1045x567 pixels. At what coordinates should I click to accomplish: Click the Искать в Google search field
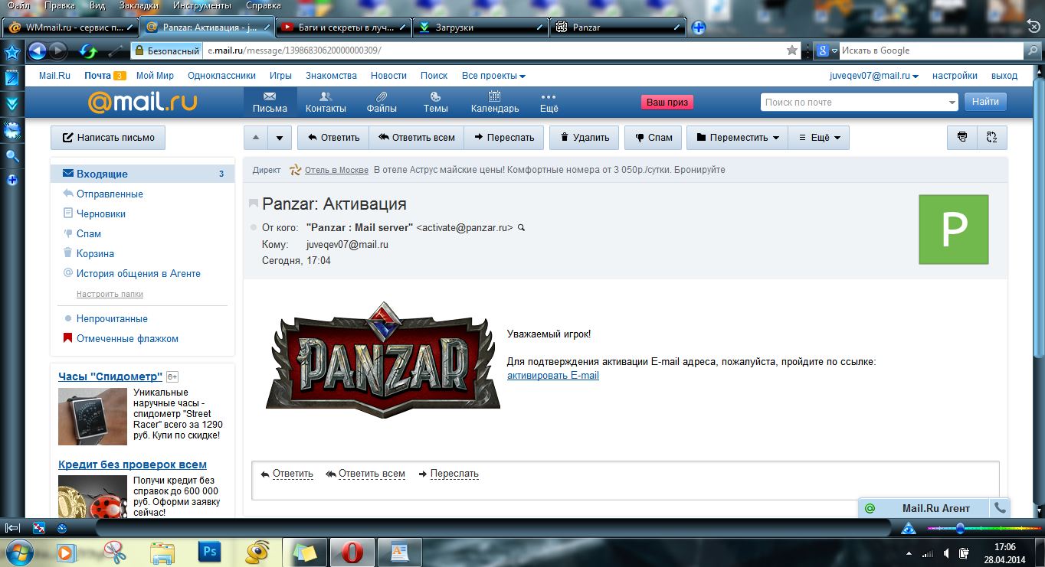pos(931,51)
